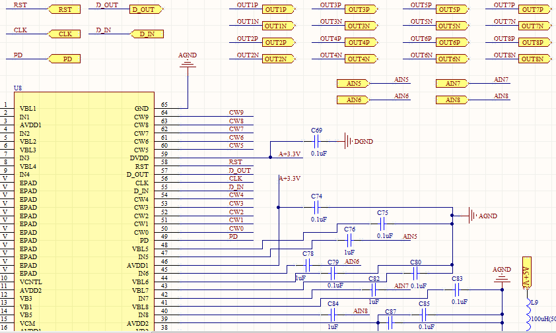556x333 pixels.
Task: Select capacitor C69 symbol
Action: [x=316, y=141]
